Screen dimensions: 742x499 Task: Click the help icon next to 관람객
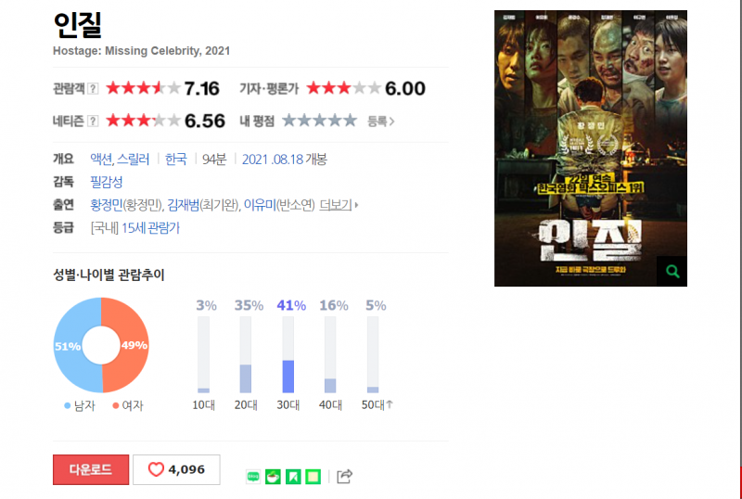(94, 88)
